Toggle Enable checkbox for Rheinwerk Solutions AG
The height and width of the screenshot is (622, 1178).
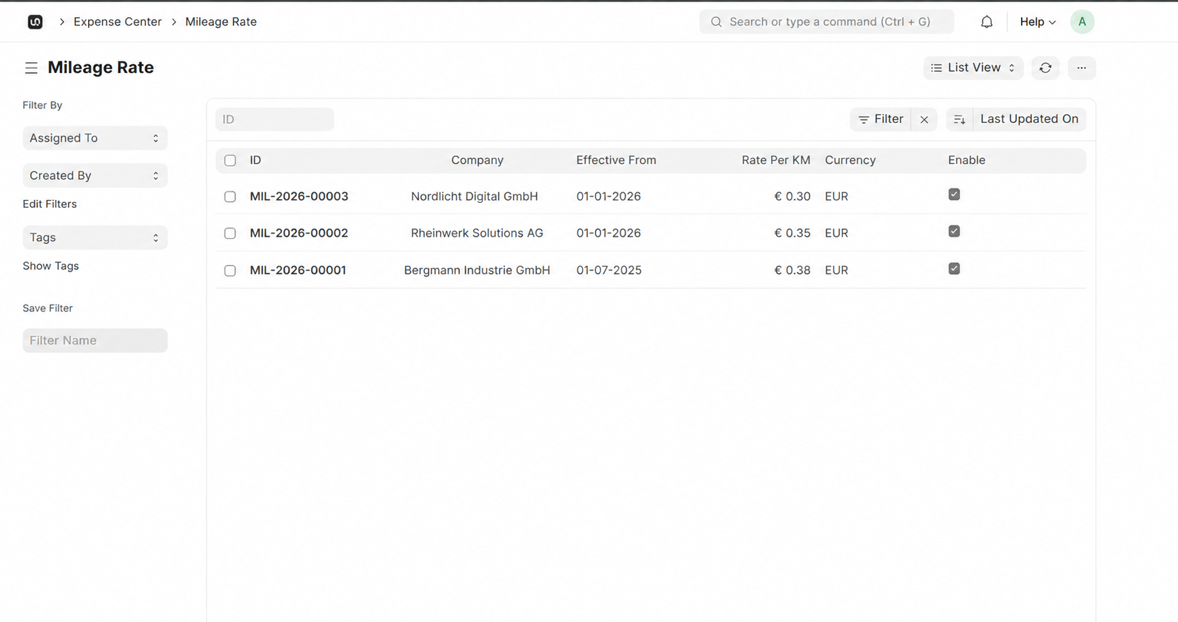coord(954,231)
